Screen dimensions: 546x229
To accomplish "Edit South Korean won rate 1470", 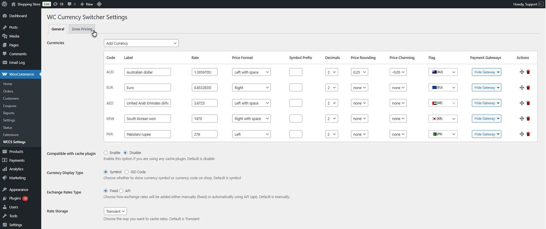I will pyautogui.click(x=204, y=119).
